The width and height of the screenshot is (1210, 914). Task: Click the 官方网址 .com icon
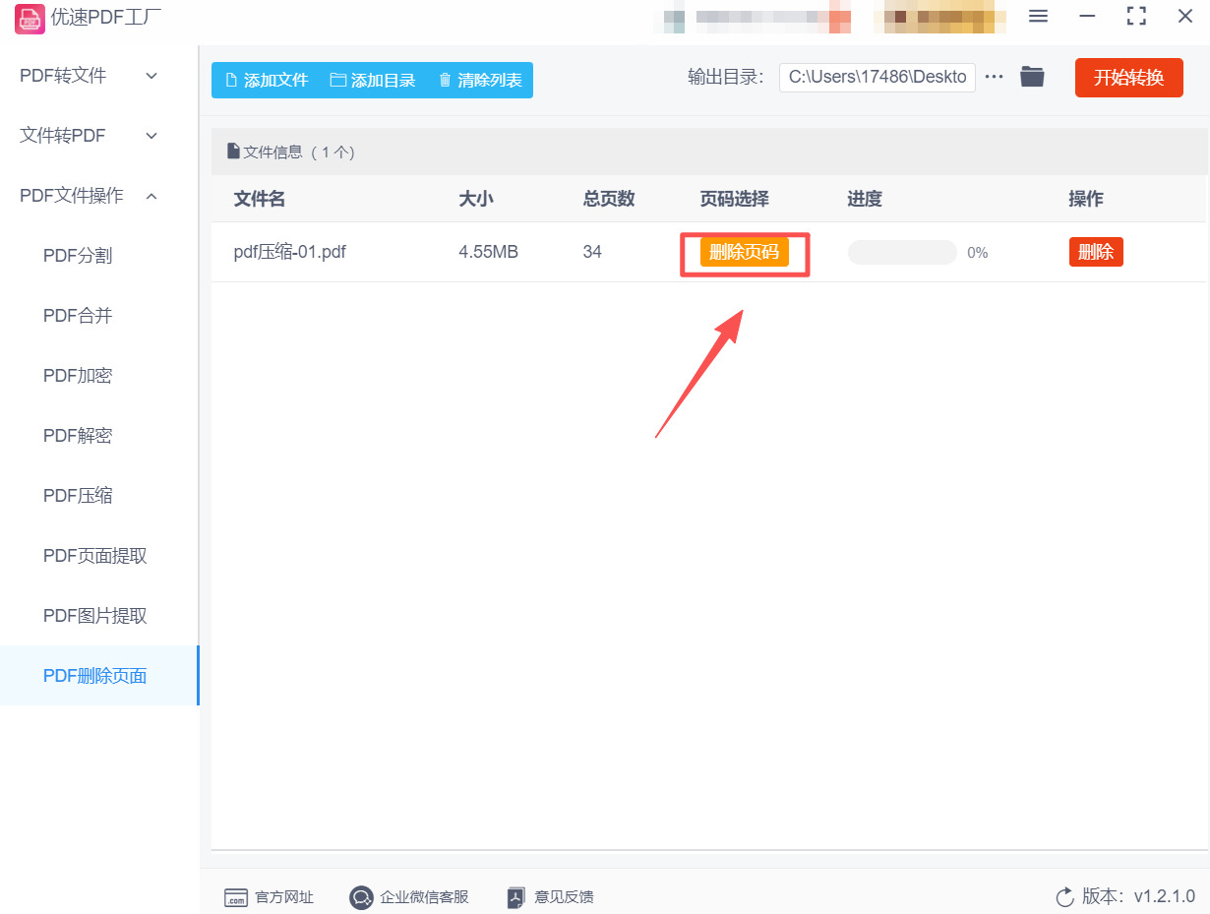236,897
